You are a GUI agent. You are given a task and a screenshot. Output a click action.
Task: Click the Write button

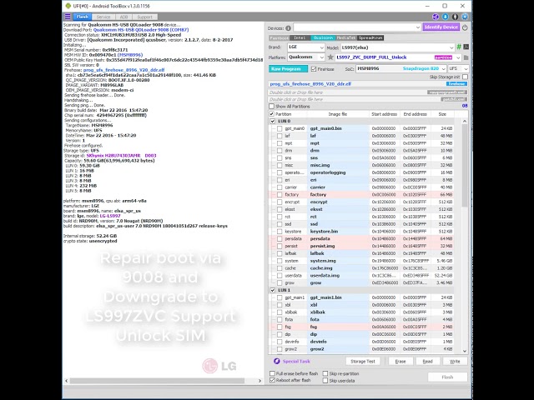tap(455, 361)
